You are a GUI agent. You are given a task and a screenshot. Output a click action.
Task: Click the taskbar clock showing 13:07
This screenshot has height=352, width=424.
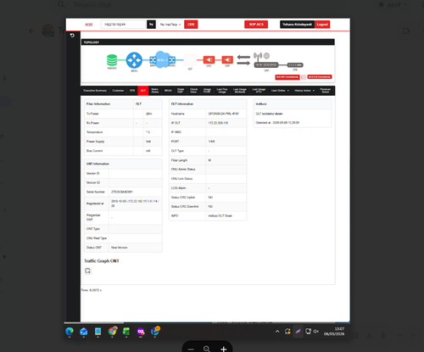(x=334, y=332)
